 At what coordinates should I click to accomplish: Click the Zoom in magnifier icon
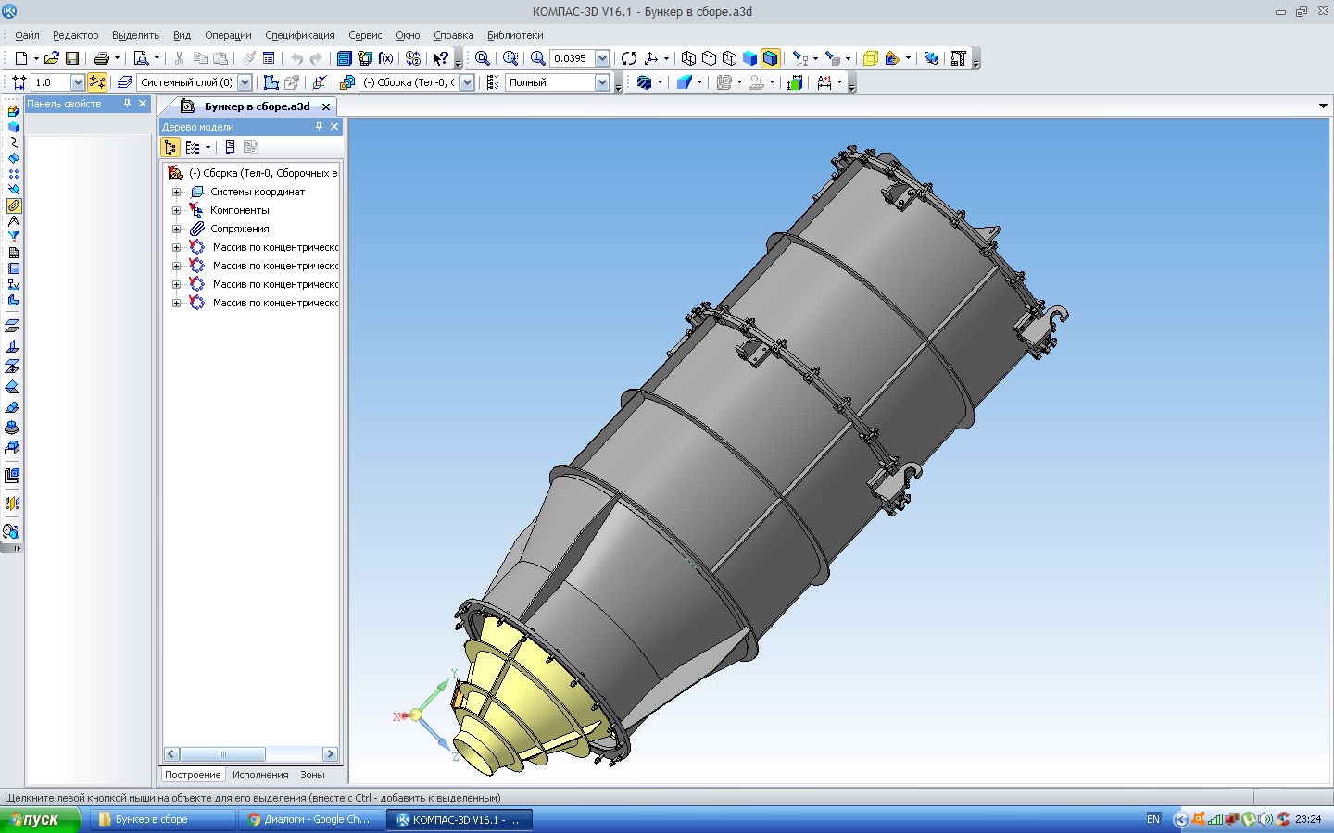coord(537,58)
